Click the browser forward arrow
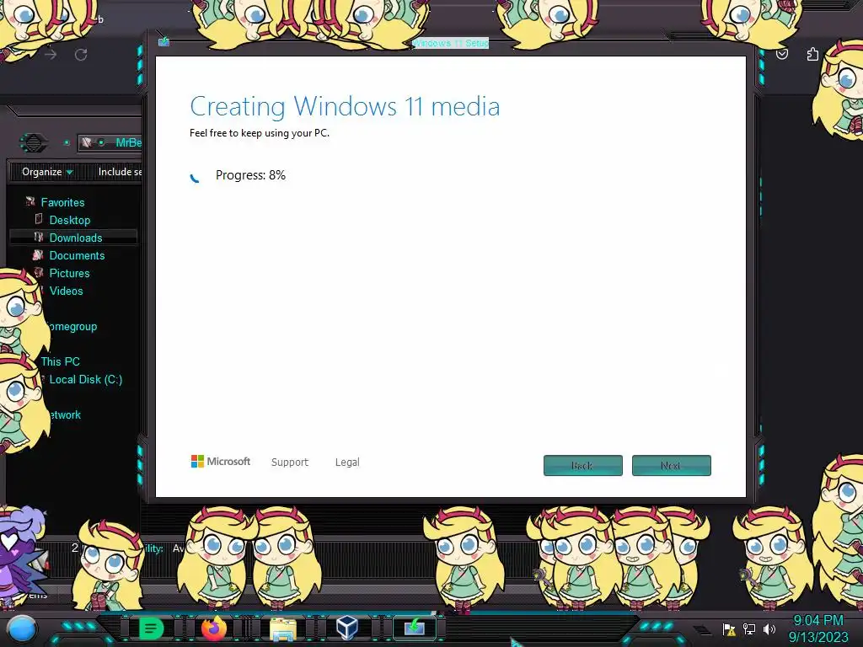Screen dimensions: 863x647 (x=50, y=55)
